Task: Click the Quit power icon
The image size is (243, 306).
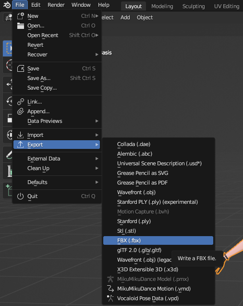Action: [21, 196]
